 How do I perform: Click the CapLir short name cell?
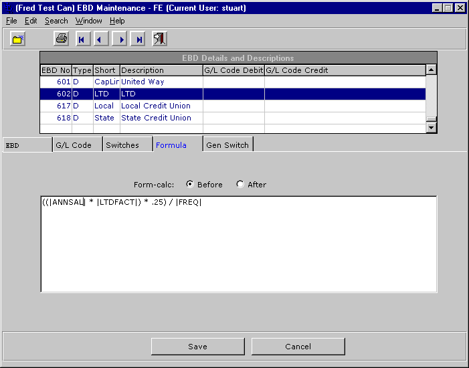106,82
